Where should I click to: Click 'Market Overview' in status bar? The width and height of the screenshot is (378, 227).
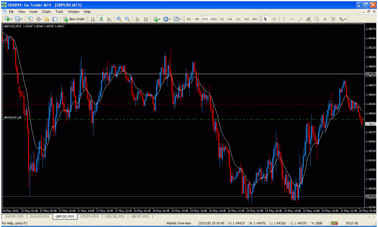click(x=178, y=223)
